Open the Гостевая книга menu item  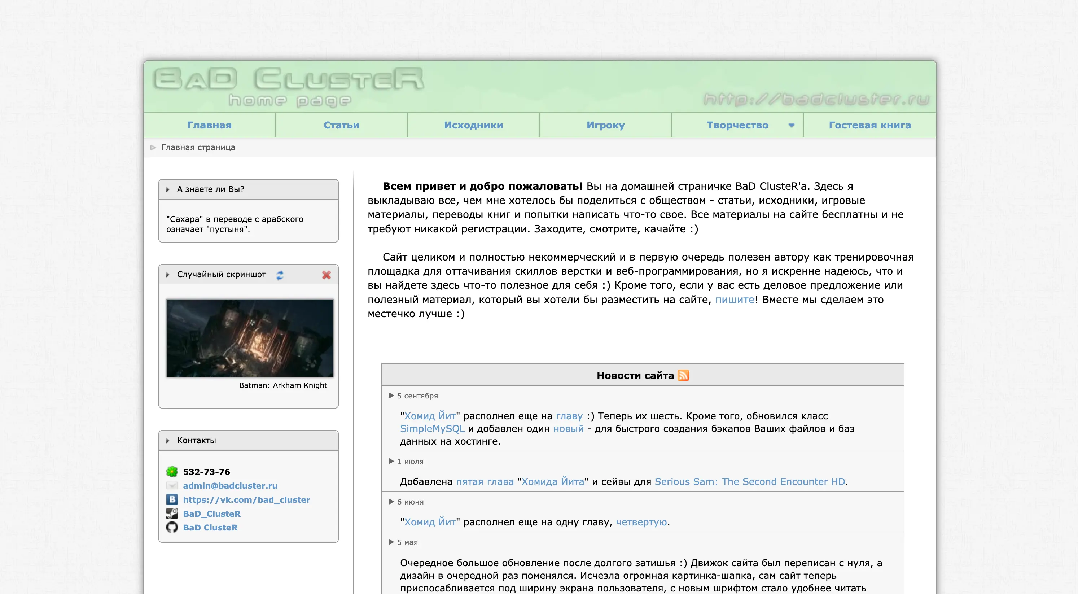point(869,125)
